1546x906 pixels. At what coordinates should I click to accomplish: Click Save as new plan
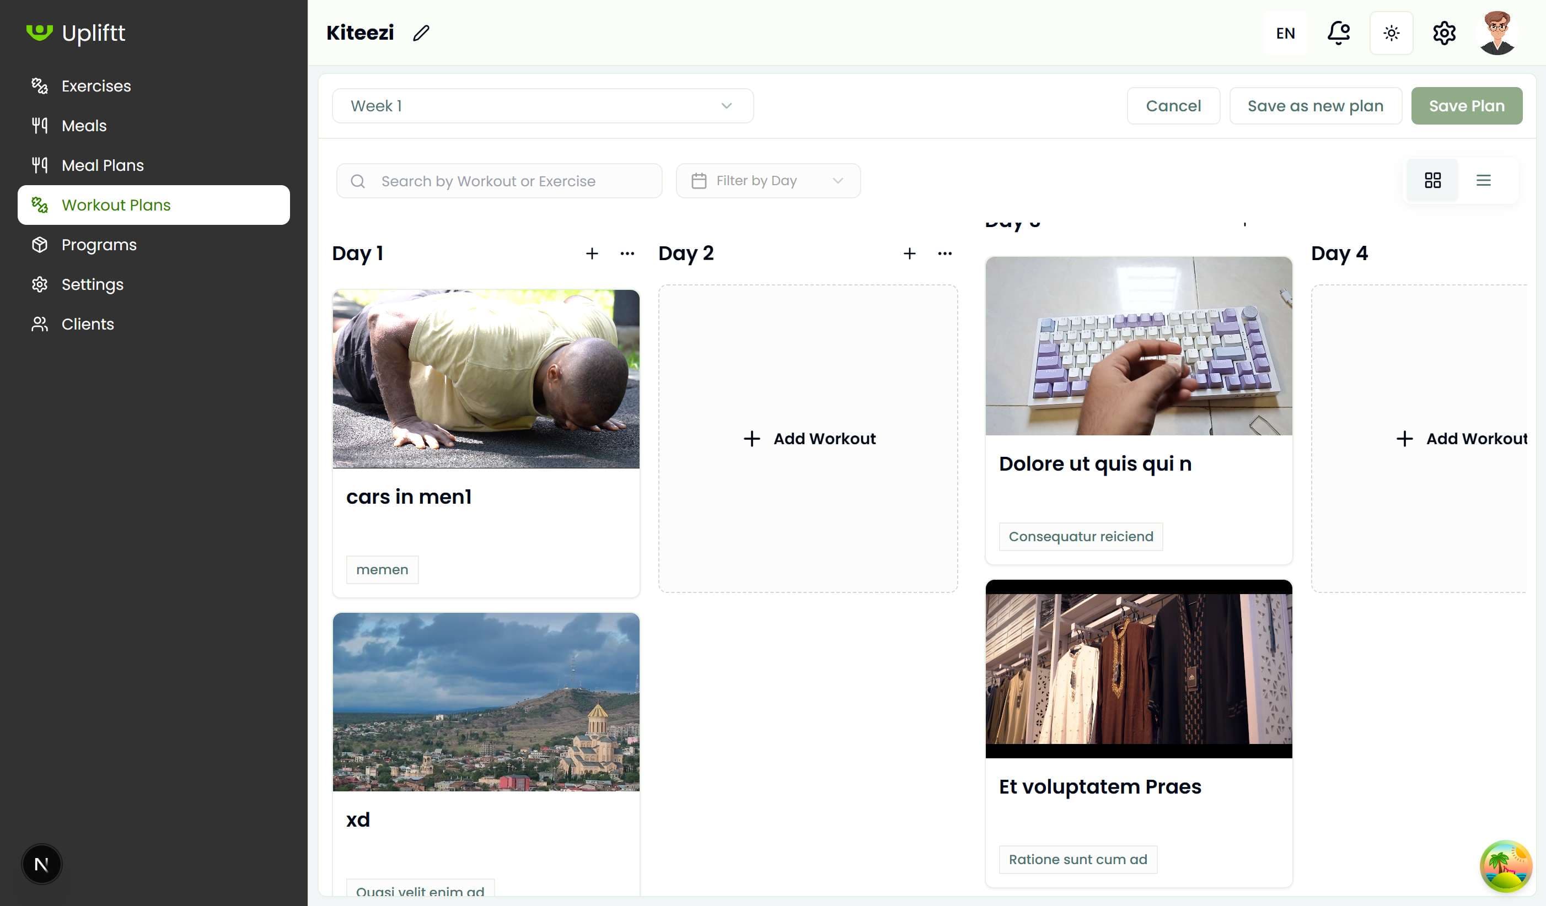[1316, 105]
